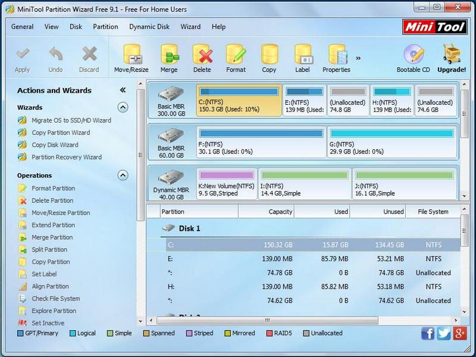Click the Copy toolbar icon
Screen dimensions: 476x357
click(x=270, y=54)
